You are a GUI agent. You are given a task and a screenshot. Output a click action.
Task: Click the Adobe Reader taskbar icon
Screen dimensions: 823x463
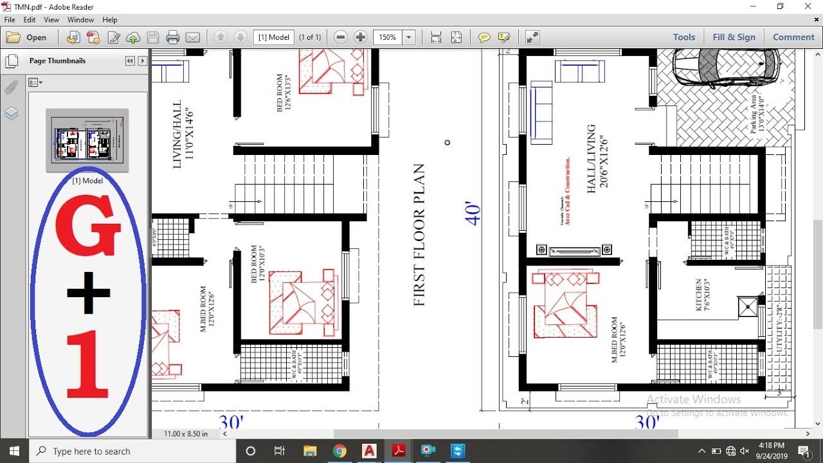pyautogui.click(x=399, y=451)
